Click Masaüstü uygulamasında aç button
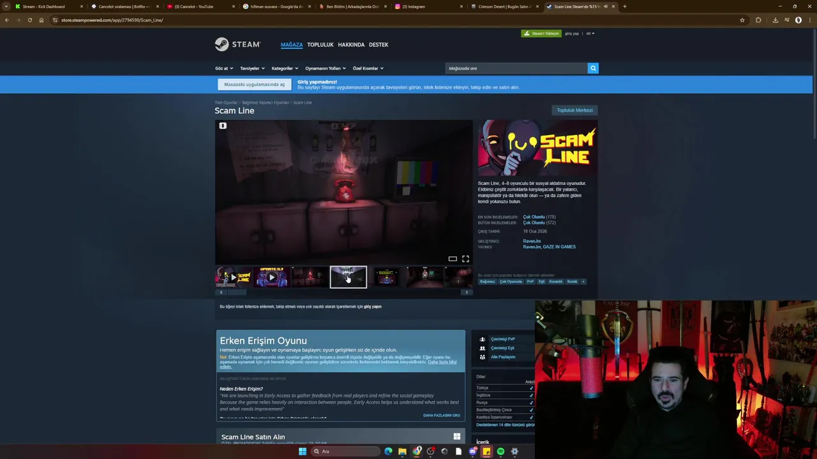817x459 pixels. tap(255, 84)
